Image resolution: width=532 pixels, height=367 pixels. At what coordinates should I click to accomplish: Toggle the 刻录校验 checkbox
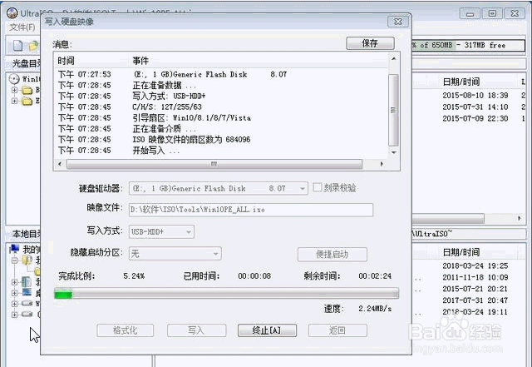tap(318, 187)
